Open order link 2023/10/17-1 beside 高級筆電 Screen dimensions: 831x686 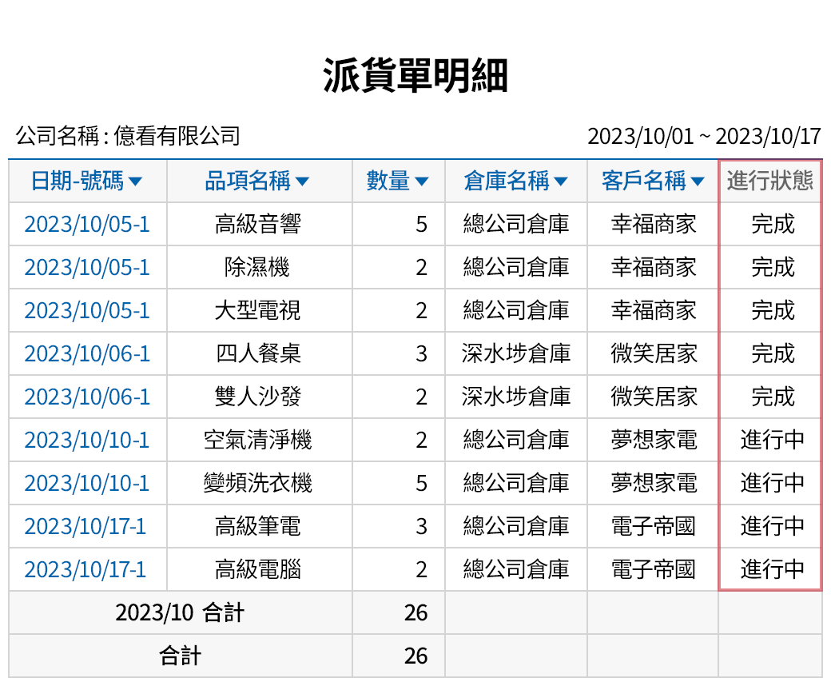point(87,527)
